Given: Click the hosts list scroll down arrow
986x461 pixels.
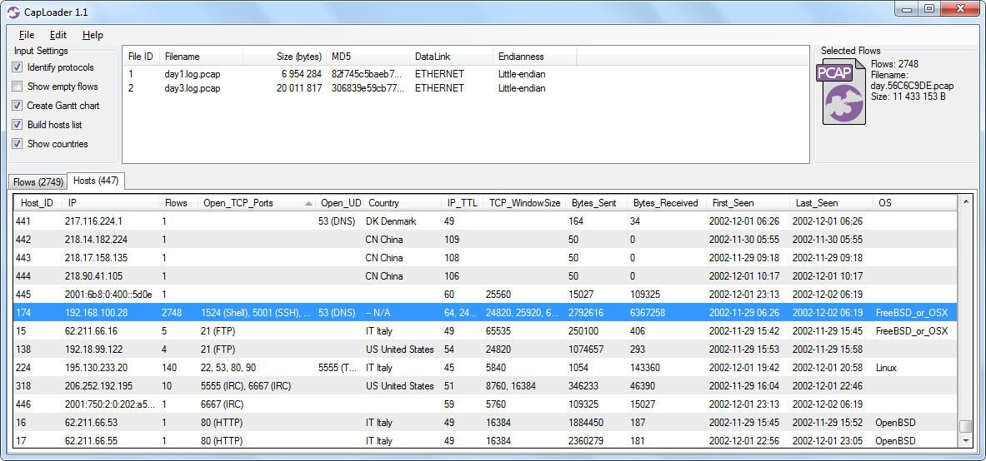Looking at the screenshot, I should tap(966, 442).
